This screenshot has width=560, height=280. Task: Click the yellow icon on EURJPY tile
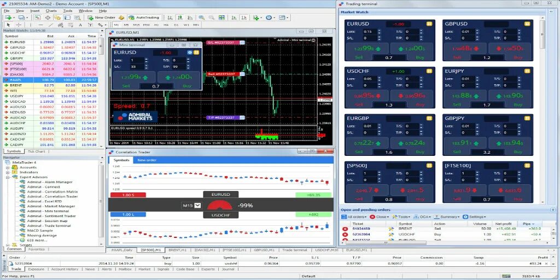[527, 71]
